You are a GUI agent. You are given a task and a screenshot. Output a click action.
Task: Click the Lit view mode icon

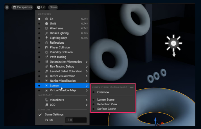47,19
